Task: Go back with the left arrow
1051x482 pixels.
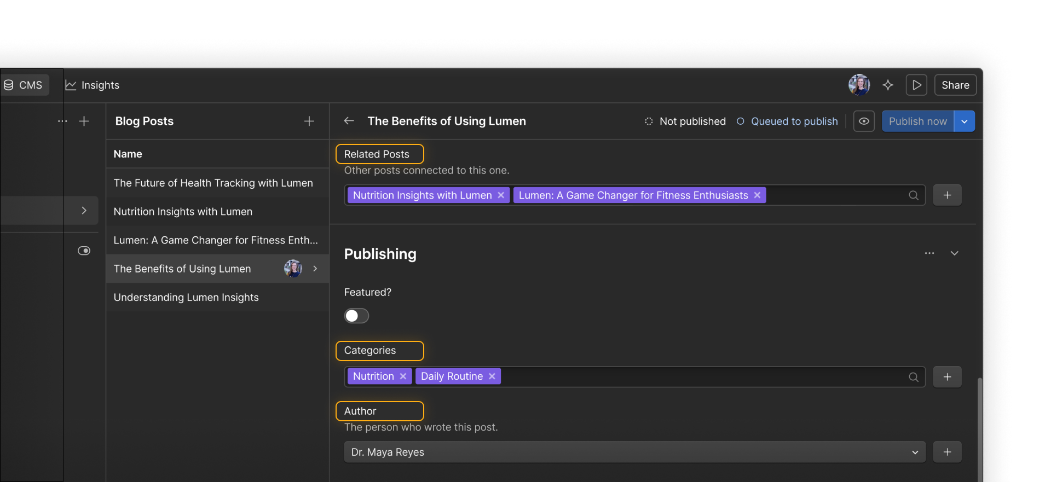Action: (349, 121)
